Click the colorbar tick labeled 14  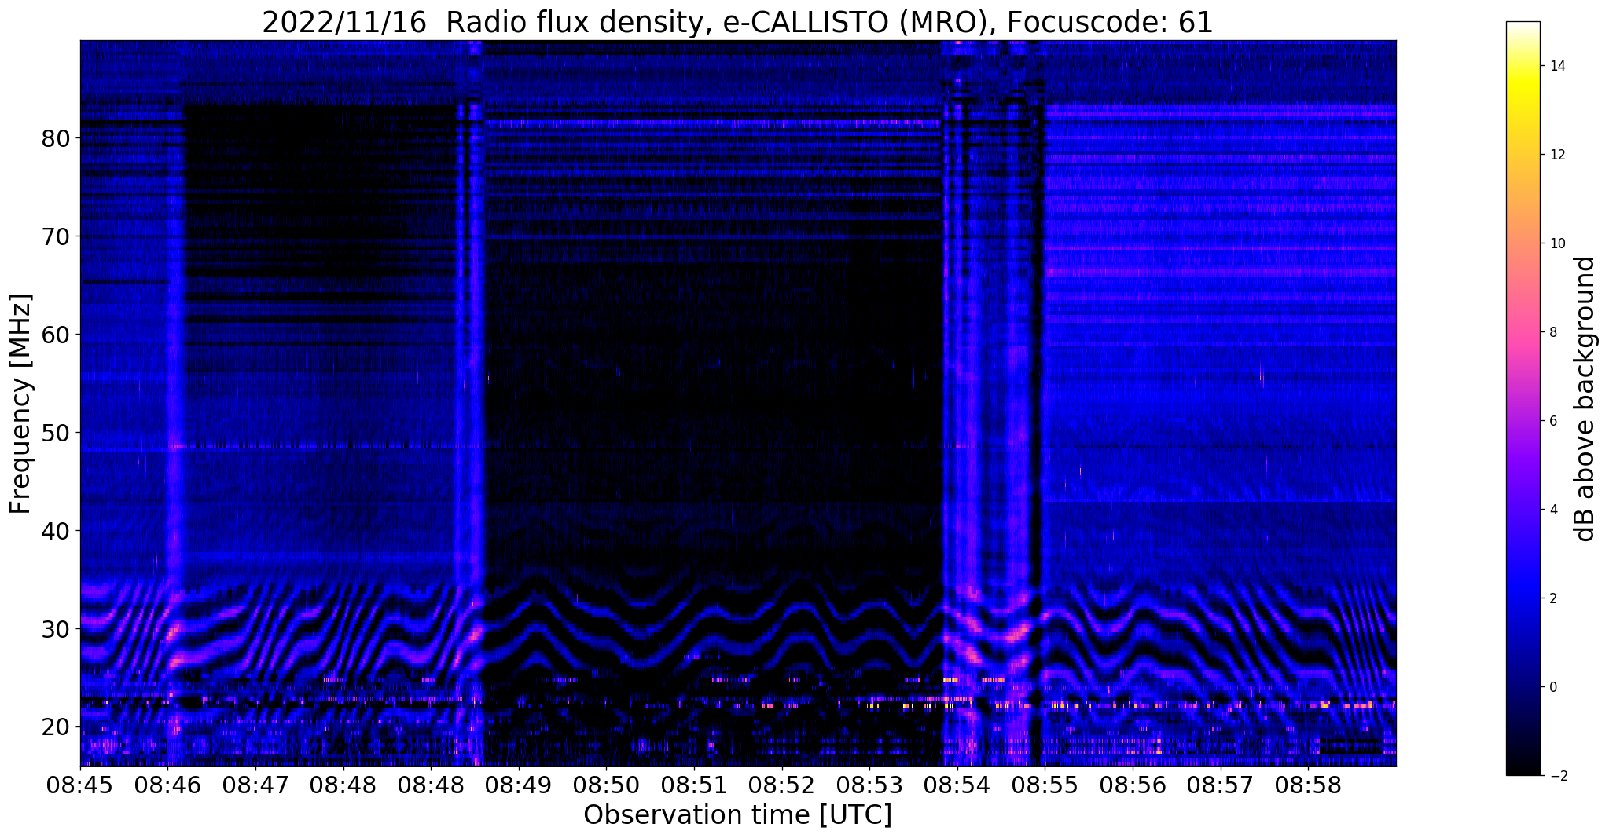tap(1557, 66)
